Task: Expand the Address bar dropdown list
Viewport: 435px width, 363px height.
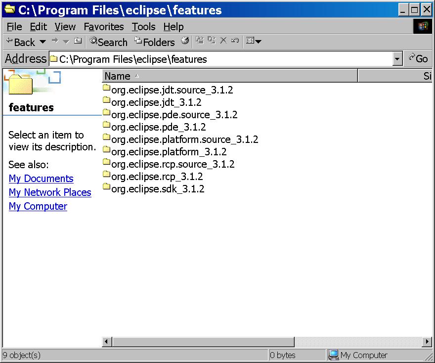Action: pyautogui.click(x=397, y=59)
